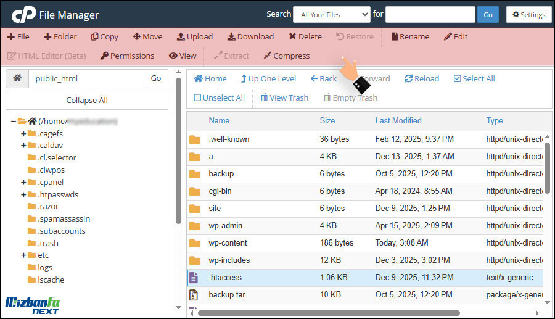Image resolution: width=555 pixels, height=319 pixels.
Task: Open Permissions via key icon
Action: pos(104,56)
